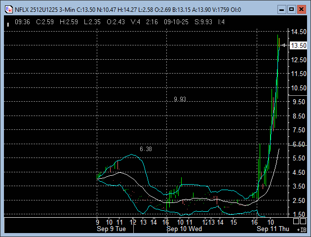
Task: Click the H:2.59 high value in header
Action: pos(69,22)
